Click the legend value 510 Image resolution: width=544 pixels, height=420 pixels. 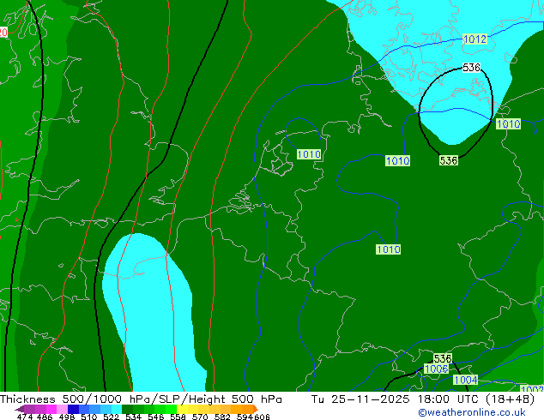pyautogui.click(x=89, y=417)
